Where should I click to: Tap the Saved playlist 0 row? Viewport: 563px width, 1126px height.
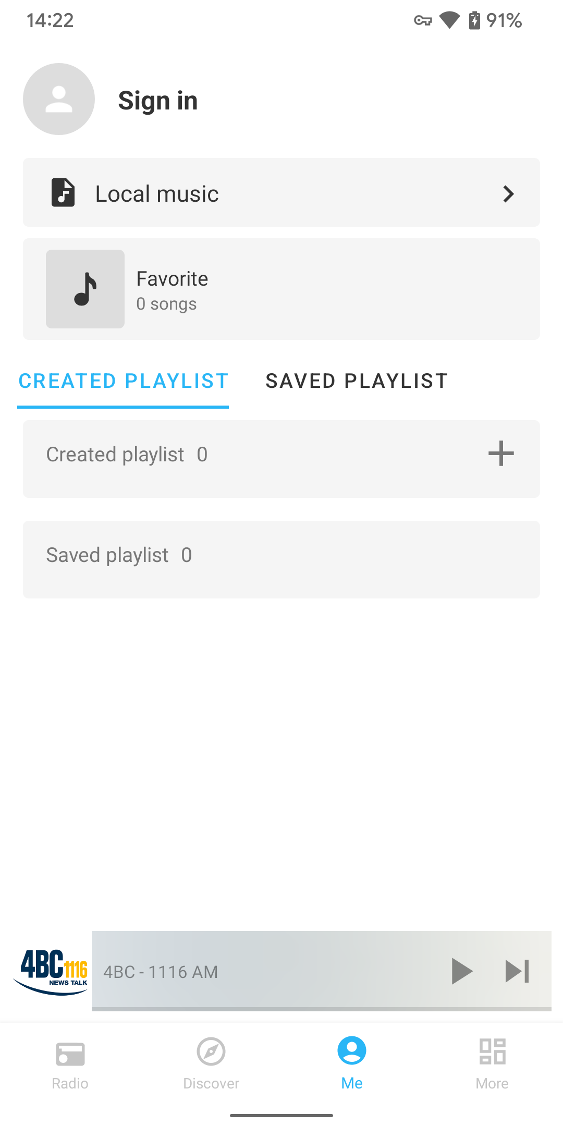pyautogui.click(x=281, y=559)
